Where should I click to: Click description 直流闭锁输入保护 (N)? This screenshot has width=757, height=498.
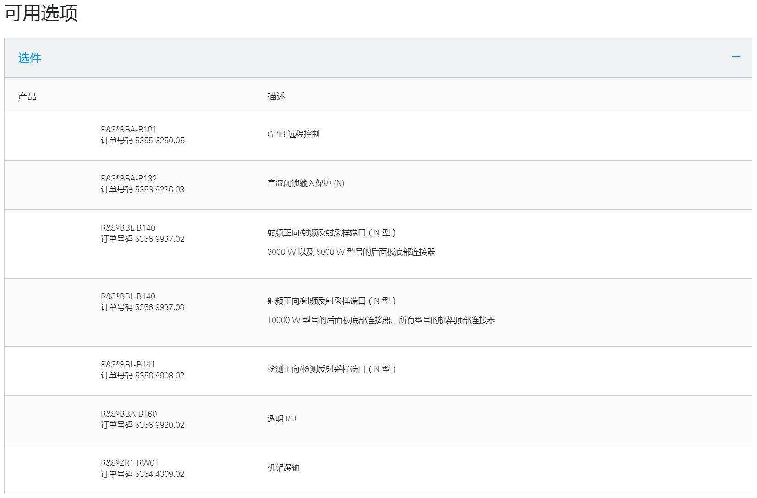click(x=306, y=183)
